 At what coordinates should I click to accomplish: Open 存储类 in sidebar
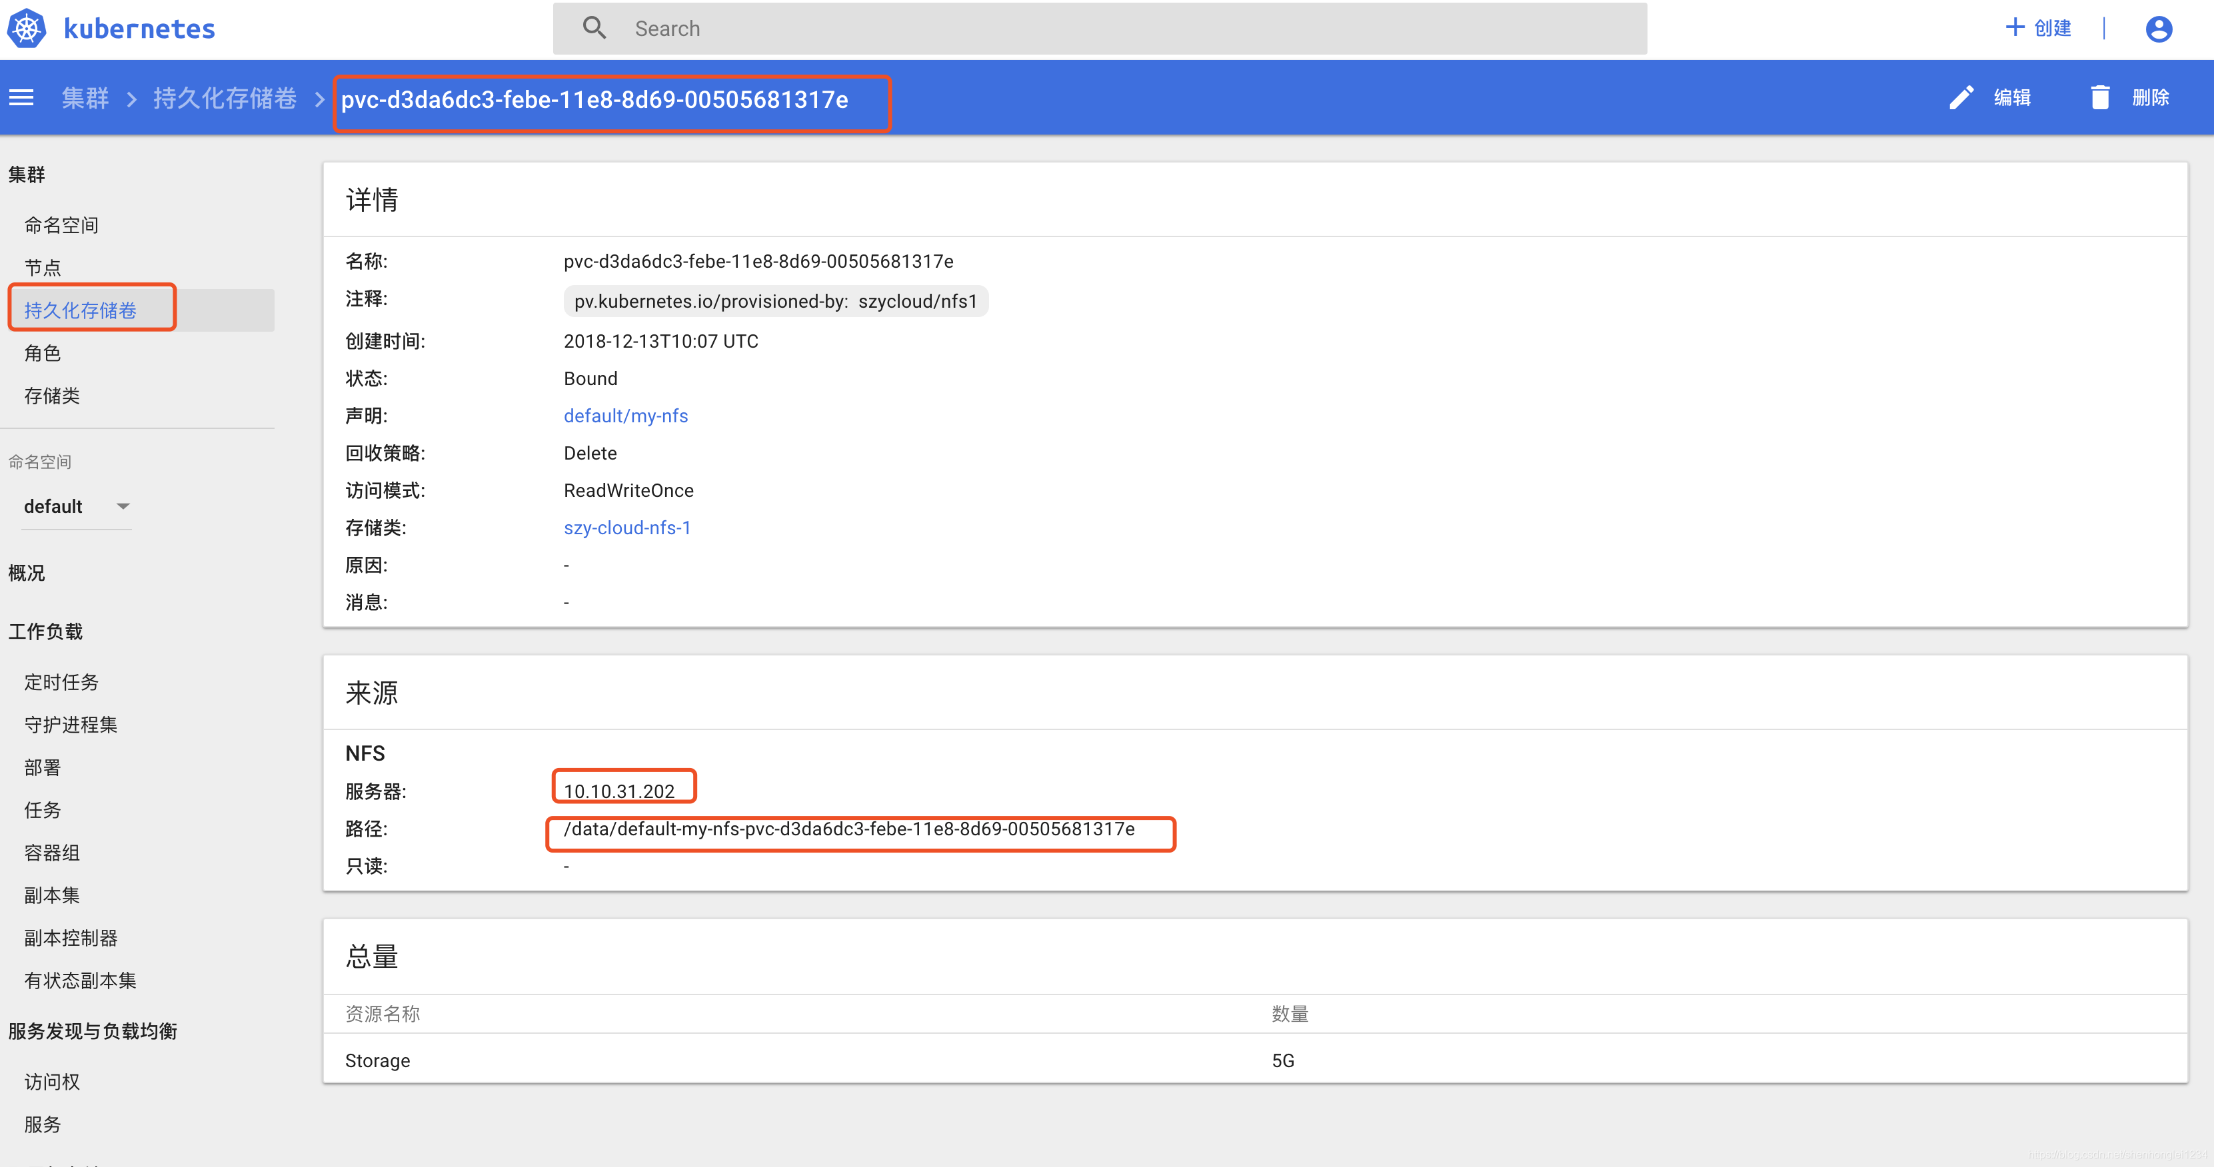click(x=53, y=396)
